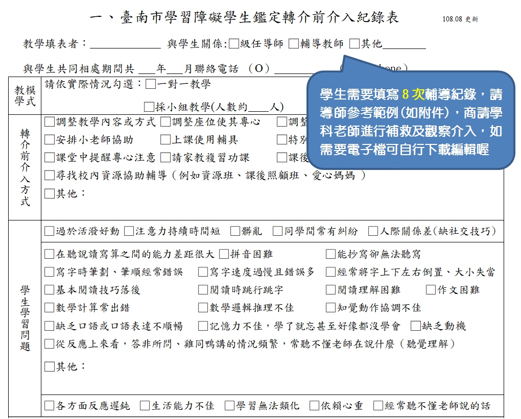Click the 年 duration blank
Screen dimensions: 521x419
(147, 69)
